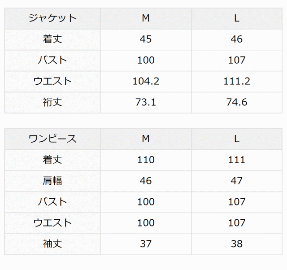The image size is (287, 270).
Task: Click the 肩幅 L-size value 47
Action: [x=236, y=181]
